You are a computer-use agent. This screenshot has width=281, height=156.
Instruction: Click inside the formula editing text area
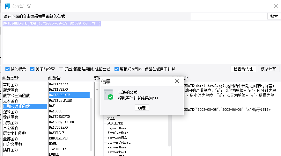(140, 45)
